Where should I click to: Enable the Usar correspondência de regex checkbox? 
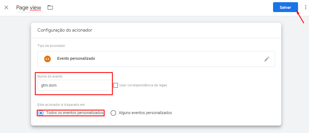pyautogui.click(x=116, y=85)
